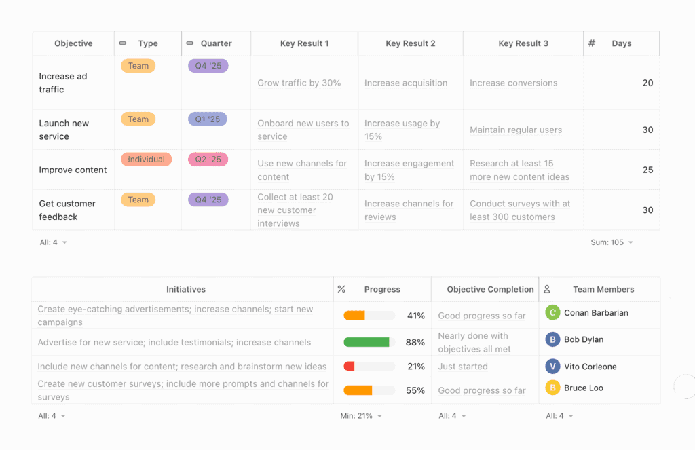Screen dimensions: 695x450
Task: Click Vito Corleone's avatar icon
Action: tap(552, 367)
